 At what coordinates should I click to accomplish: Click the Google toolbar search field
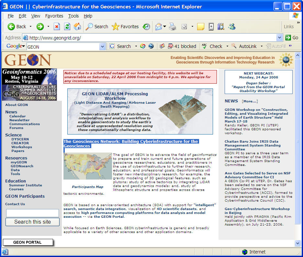tap(63, 47)
